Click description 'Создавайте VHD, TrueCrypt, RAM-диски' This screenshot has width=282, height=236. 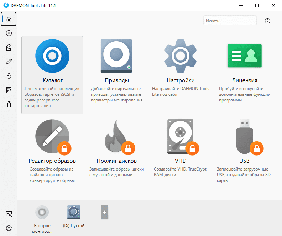(181, 172)
